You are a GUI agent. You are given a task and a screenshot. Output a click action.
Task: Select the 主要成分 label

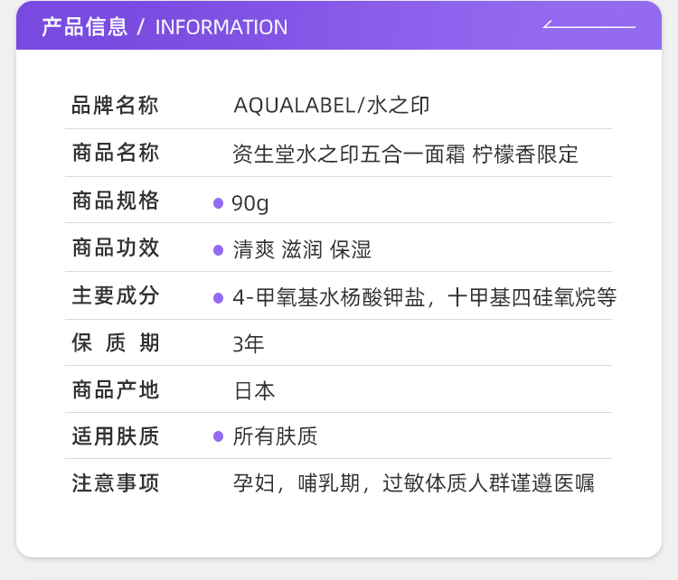pyautogui.click(x=116, y=296)
